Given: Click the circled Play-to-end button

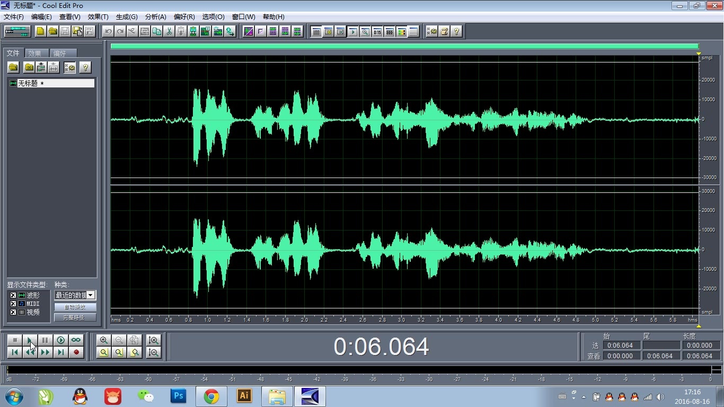Looking at the screenshot, I should pos(61,340).
